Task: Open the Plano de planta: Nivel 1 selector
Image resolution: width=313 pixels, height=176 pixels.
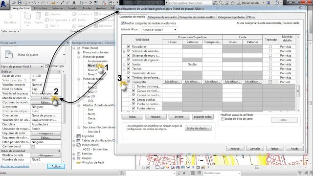Action: click(22, 66)
